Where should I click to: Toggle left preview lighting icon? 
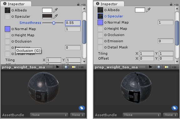click(x=74, y=67)
